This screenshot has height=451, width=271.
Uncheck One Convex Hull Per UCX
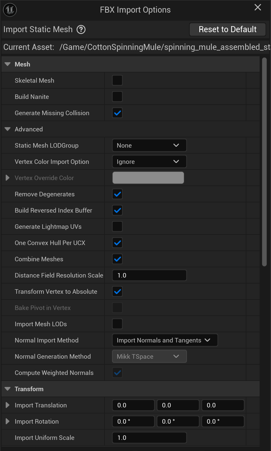pos(117,243)
